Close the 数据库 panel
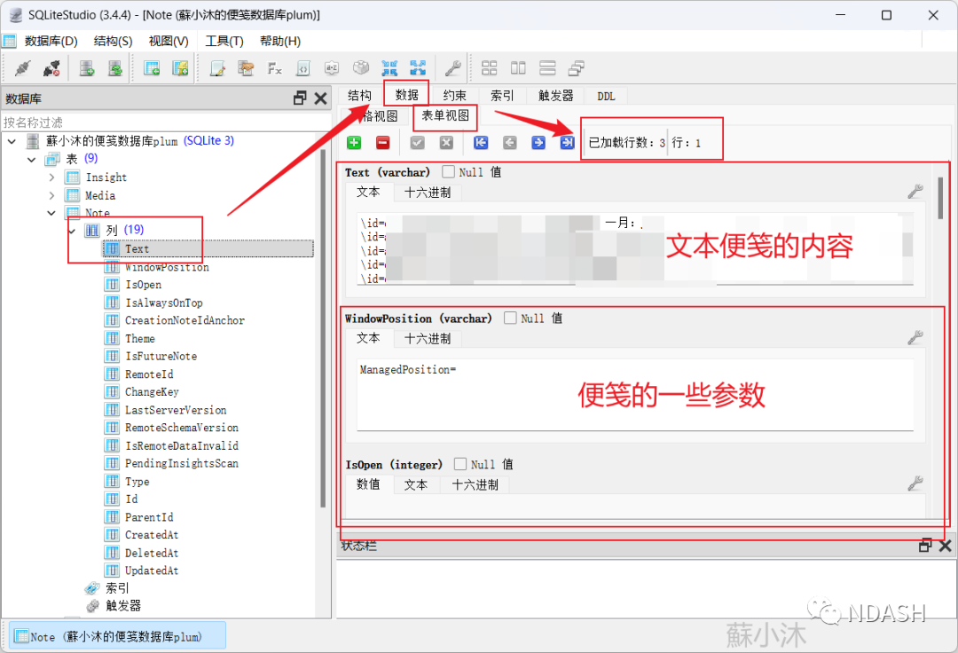Viewport: 958px width, 653px height. [321, 98]
